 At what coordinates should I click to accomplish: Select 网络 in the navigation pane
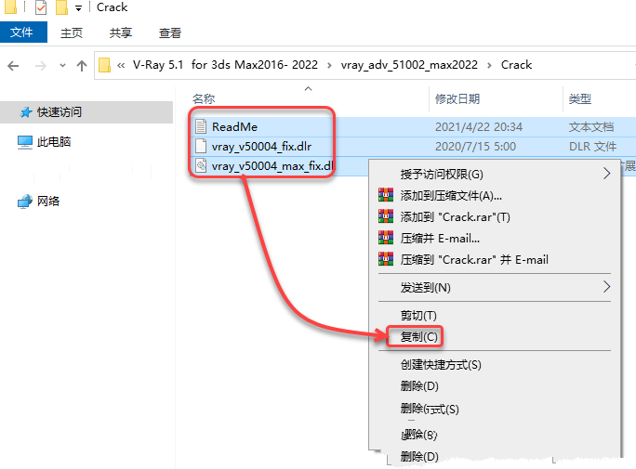47,201
